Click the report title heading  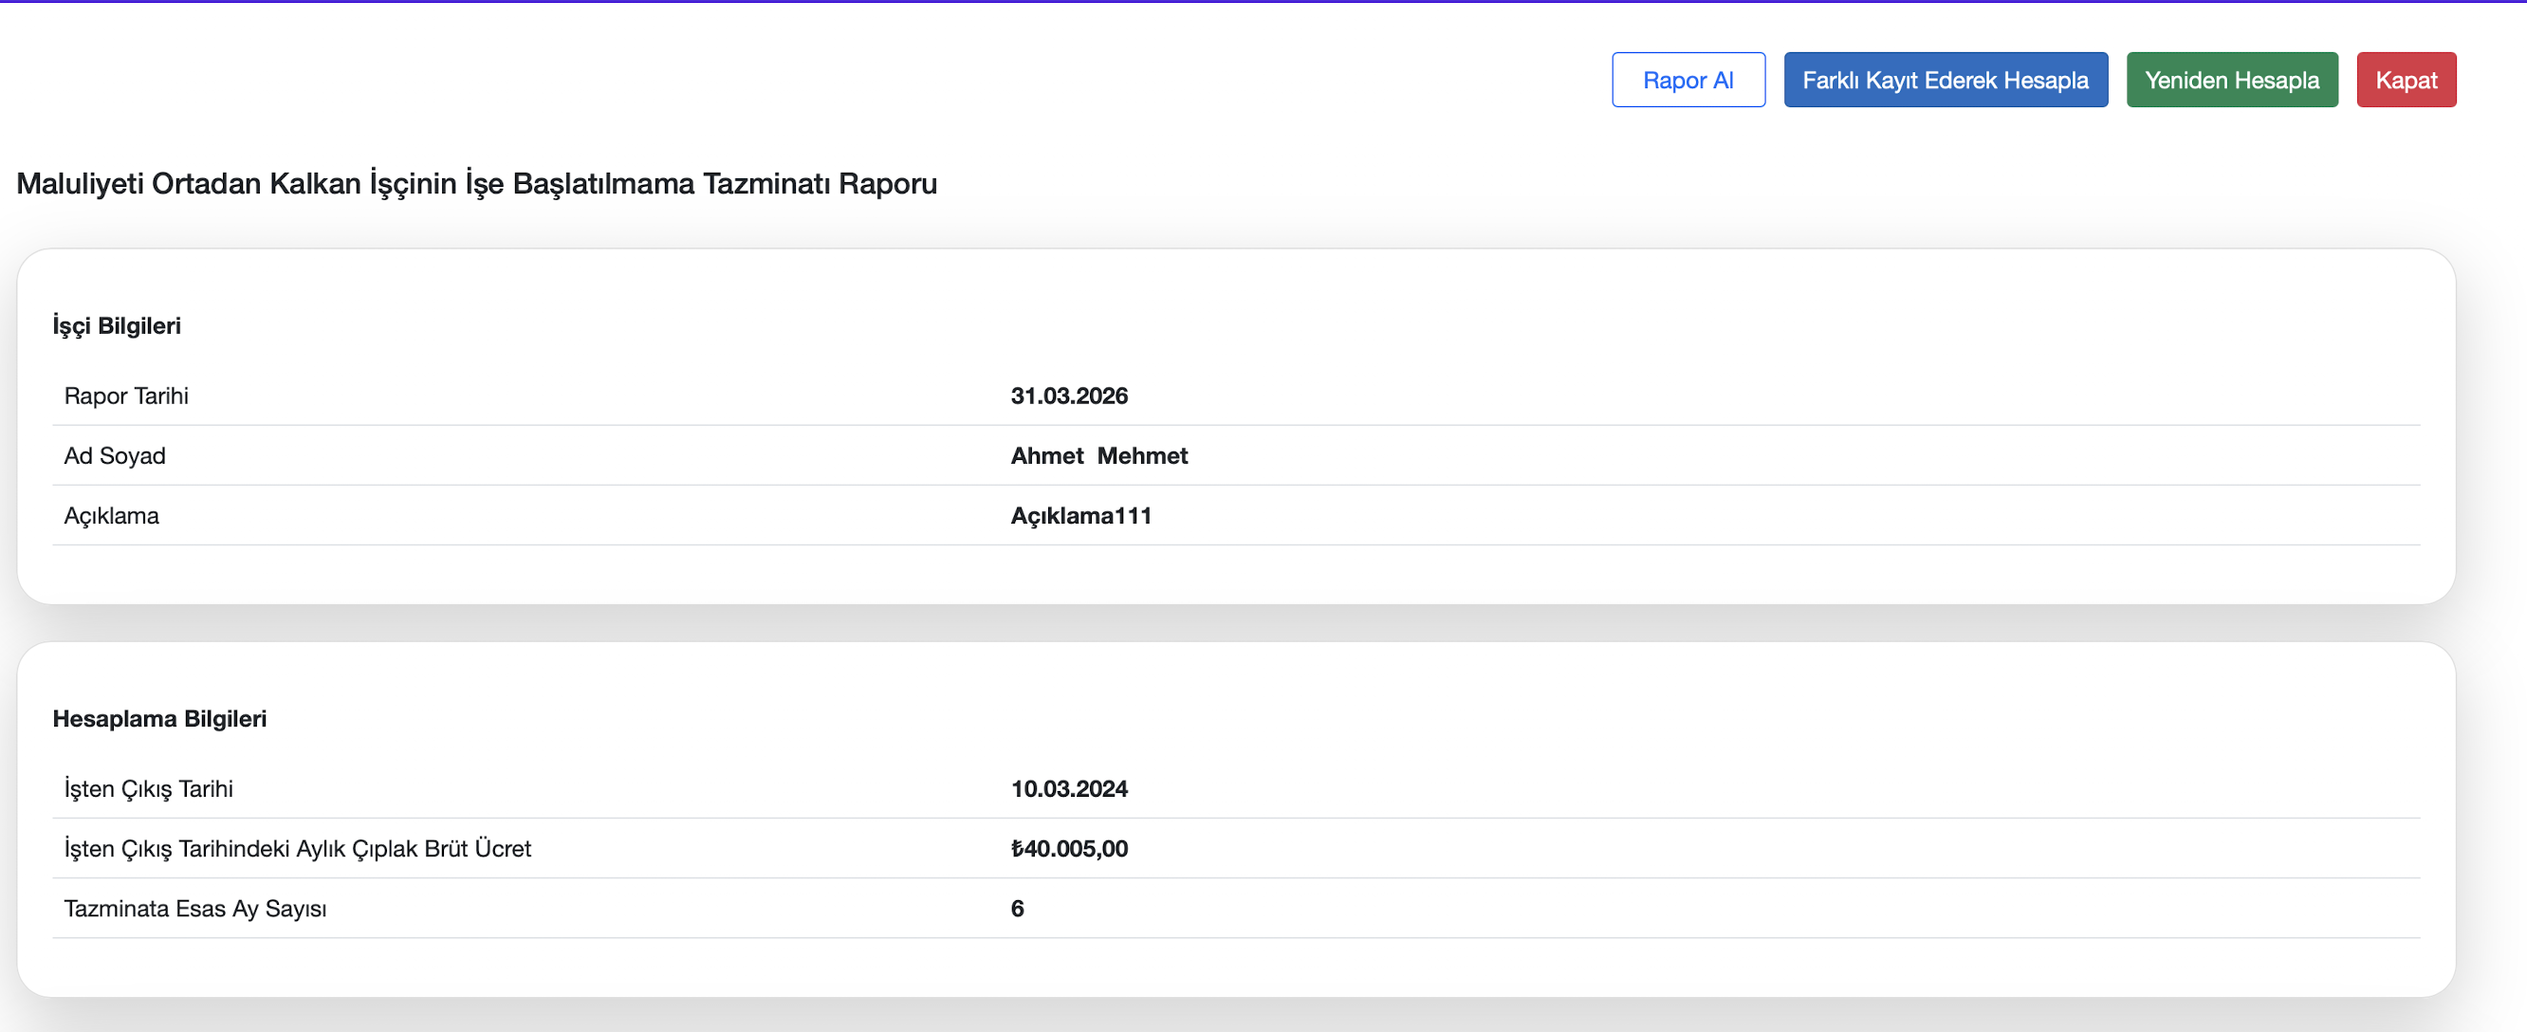(x=477, y=183)
